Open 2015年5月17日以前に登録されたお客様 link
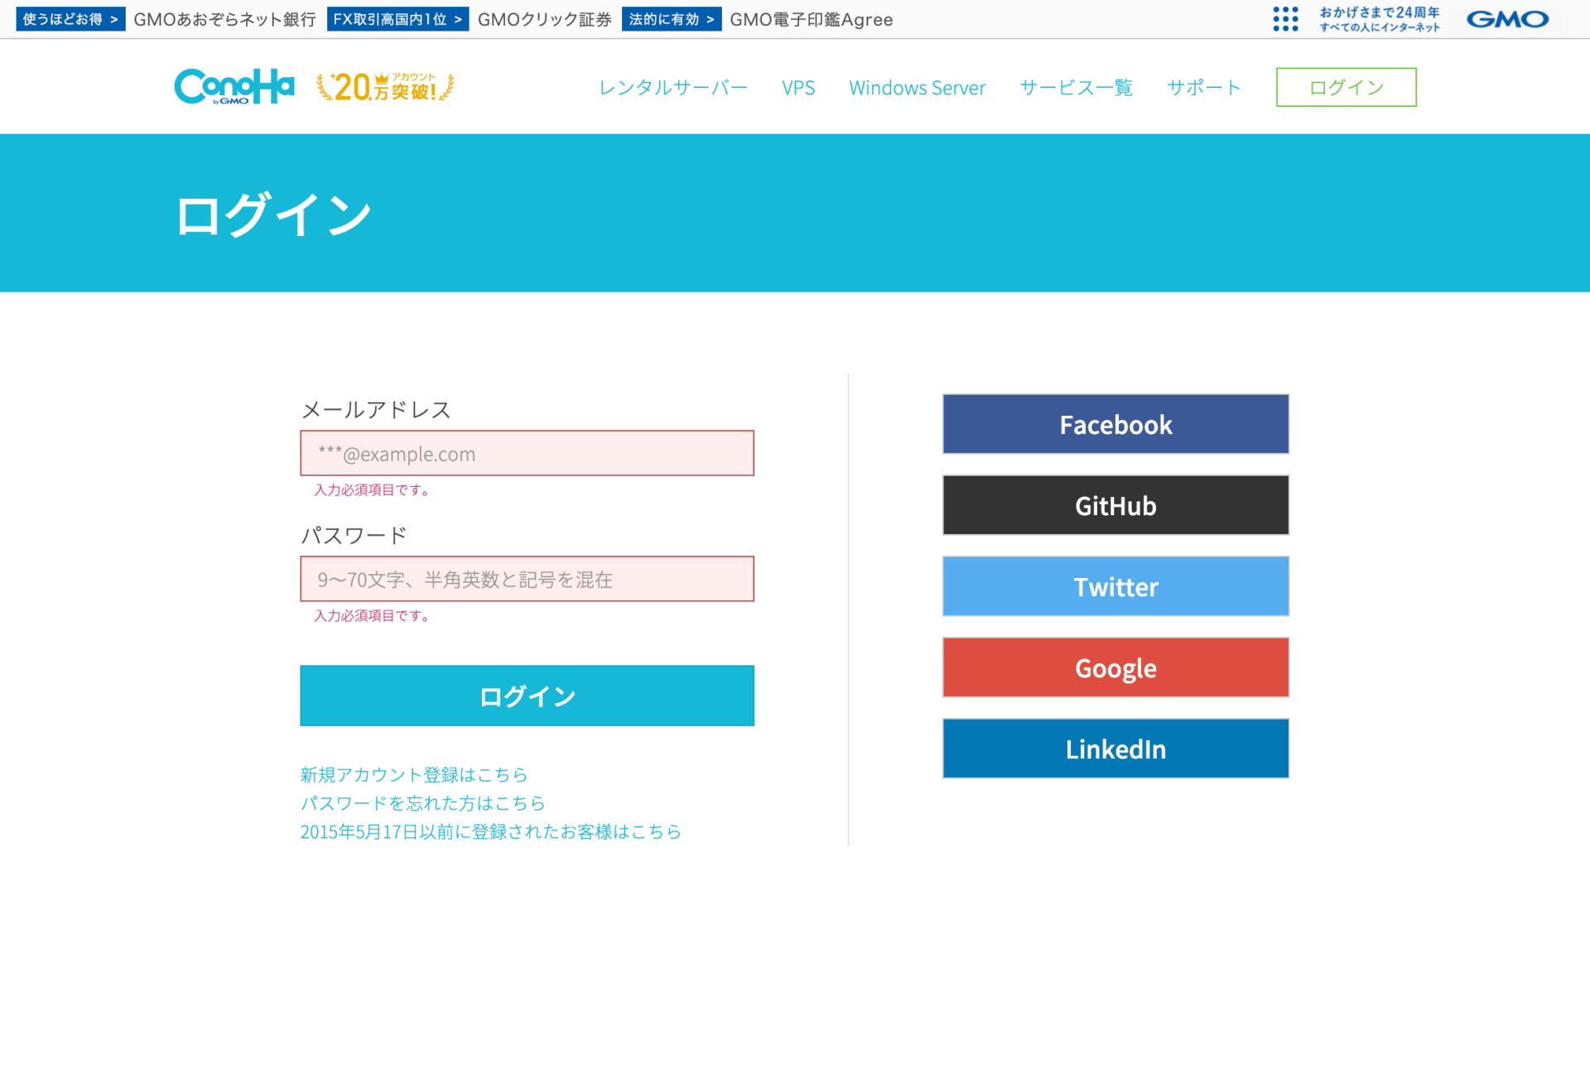The height and width of the screenshot is (1079, 1590). click(490, 831)
